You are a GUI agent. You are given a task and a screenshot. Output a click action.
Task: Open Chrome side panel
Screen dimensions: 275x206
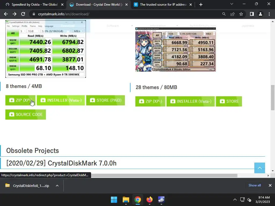(x=252, y=14)
